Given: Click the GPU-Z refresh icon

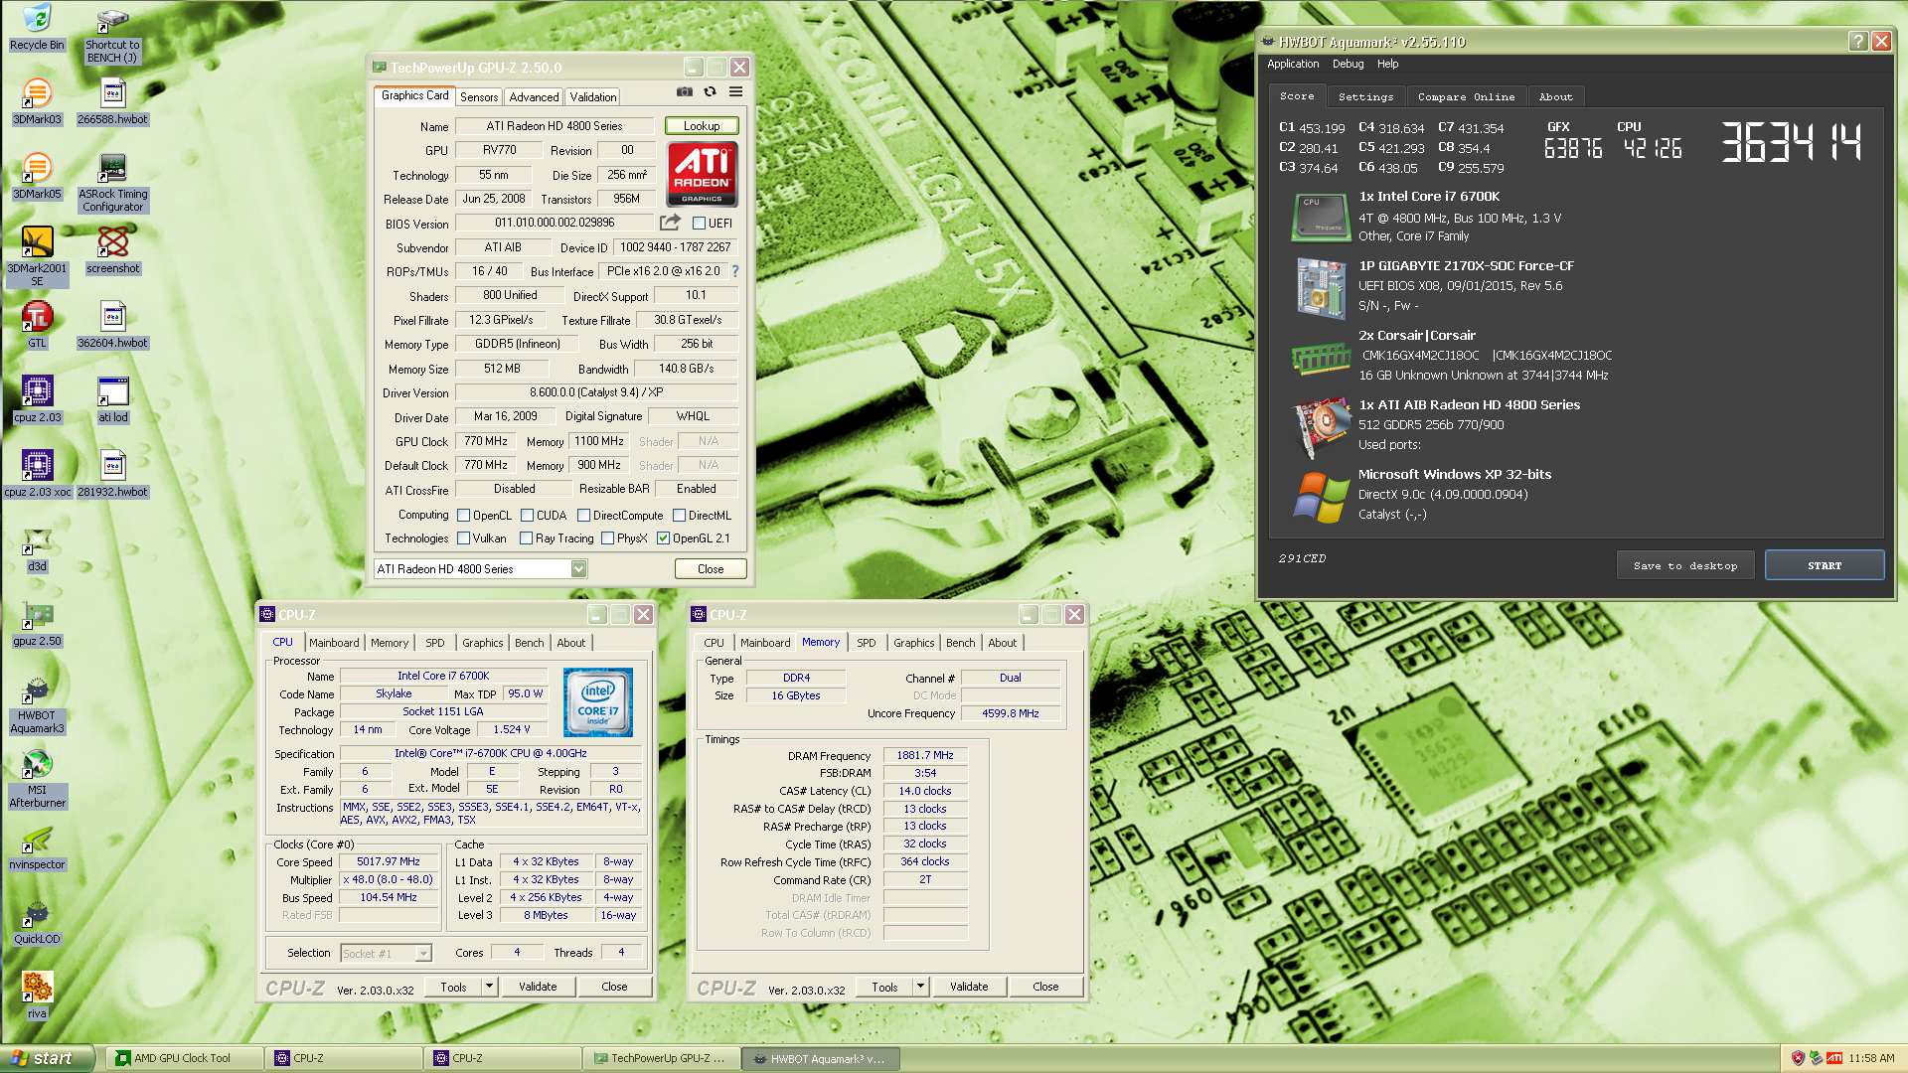Looking at the screenshot, I should point(710,91).
